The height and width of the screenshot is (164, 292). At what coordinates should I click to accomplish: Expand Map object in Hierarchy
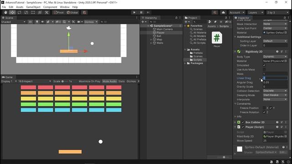coord(151,40)
